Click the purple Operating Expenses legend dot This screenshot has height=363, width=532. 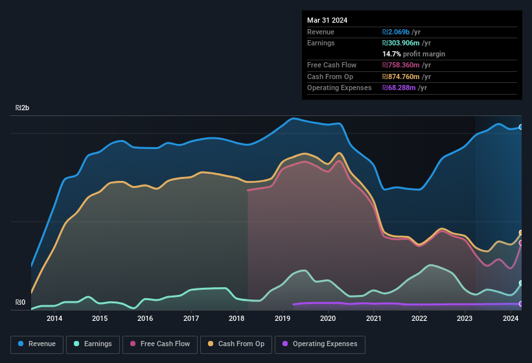click(x=285, y=344)
